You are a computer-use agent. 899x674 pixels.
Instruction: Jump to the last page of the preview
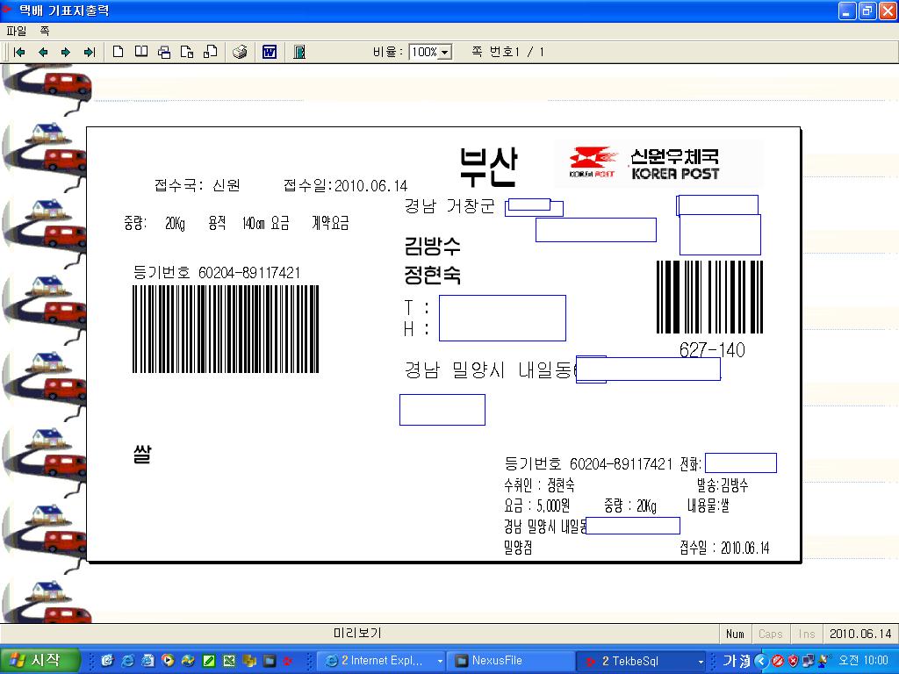pyautogui.click(x=89, y=52)
